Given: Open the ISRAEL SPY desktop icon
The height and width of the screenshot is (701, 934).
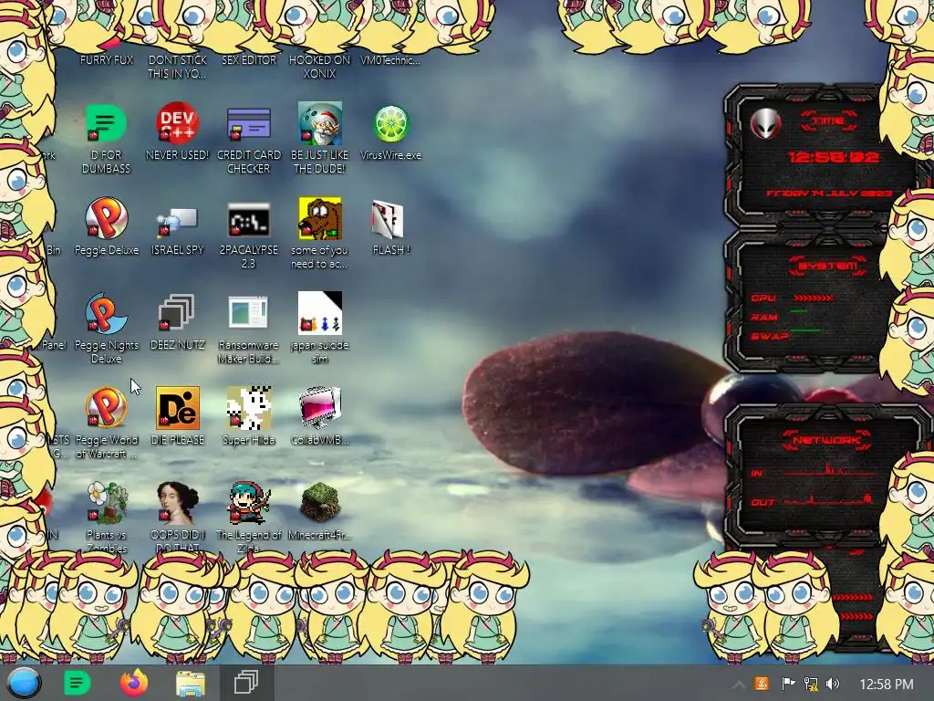Looking at the screenshot, I should (177, 222).
